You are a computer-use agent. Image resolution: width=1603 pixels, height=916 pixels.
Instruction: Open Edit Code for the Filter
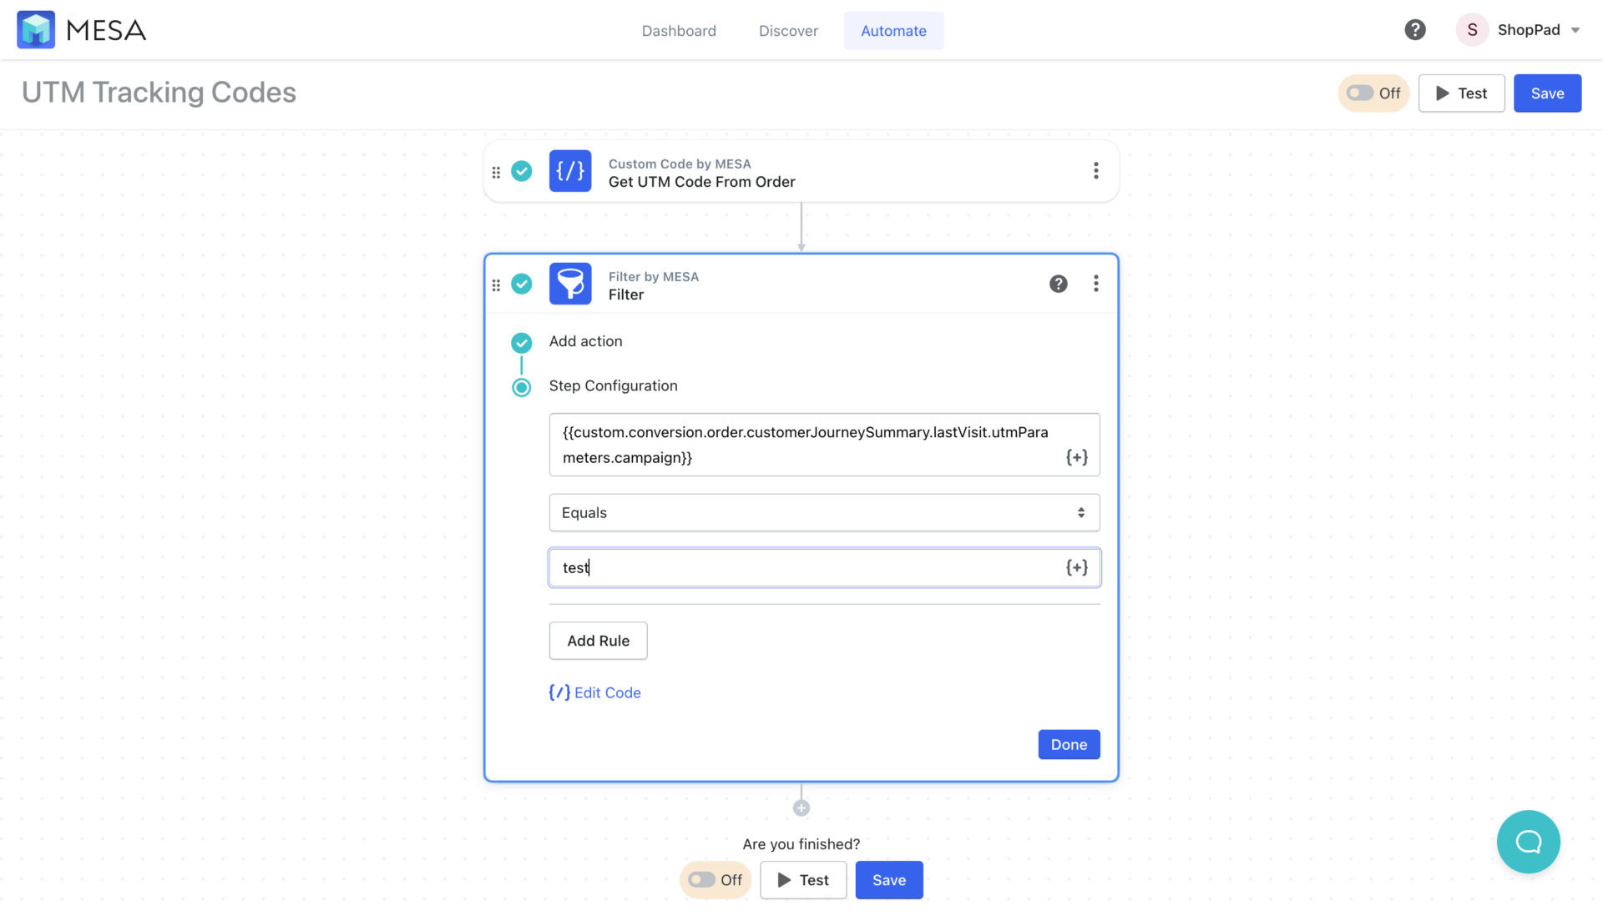coord(594,692)
